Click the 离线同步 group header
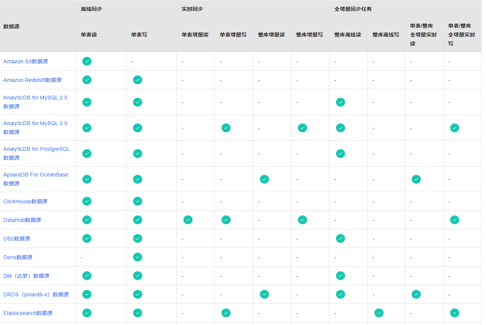The height and width of the screenshot is (325, 486). (x=91, y=9)
